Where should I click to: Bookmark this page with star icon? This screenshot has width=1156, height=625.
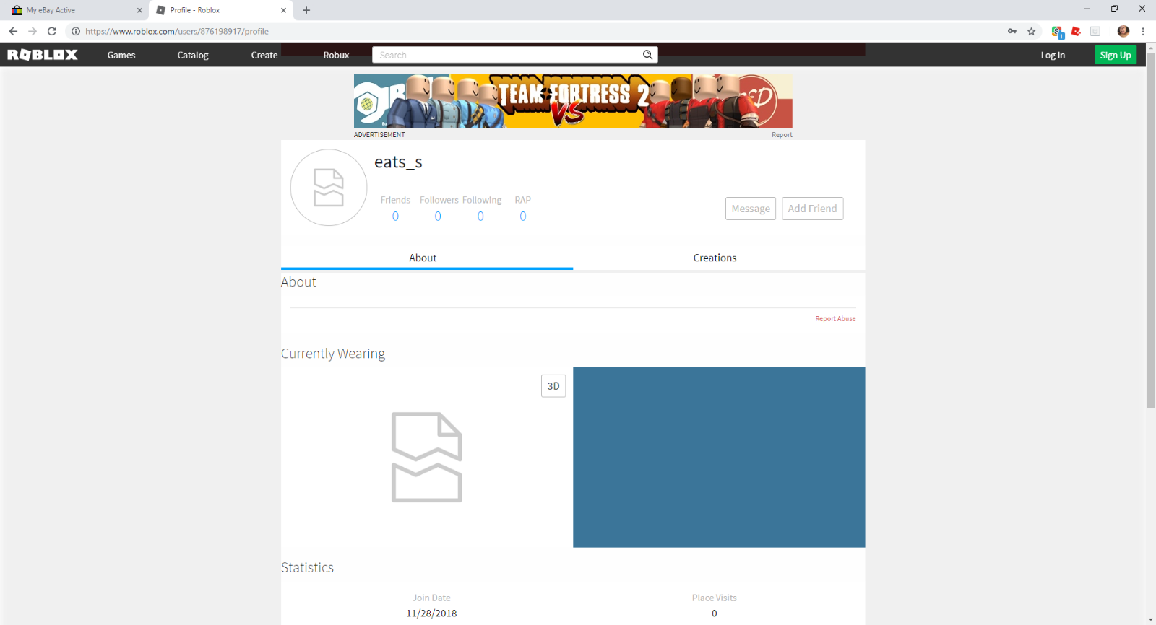[x=1032, y=31]
